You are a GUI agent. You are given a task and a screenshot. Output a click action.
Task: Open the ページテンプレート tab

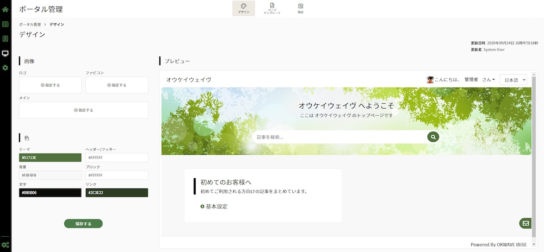[272, 8]
